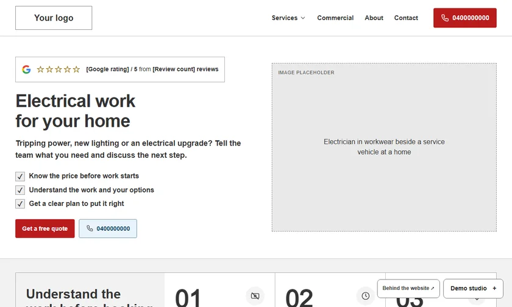512x307 pixels.
Task: Open 'Behind the website' link
Action: (x=408, y=288)
